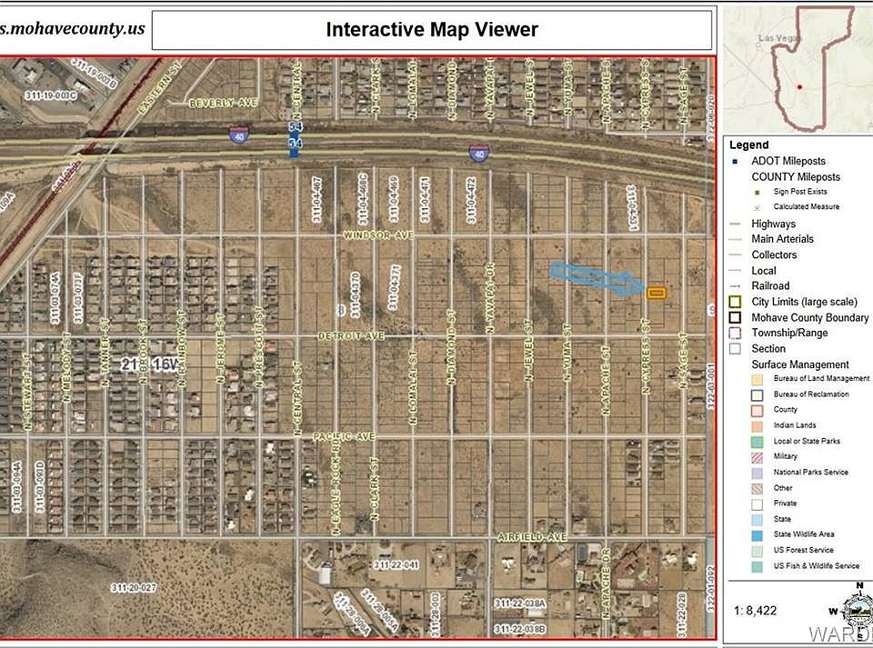This screenshot has width=873, height=648.
Task: Click the mohavecounty.us URL text
Action: (x=73, y=28)
